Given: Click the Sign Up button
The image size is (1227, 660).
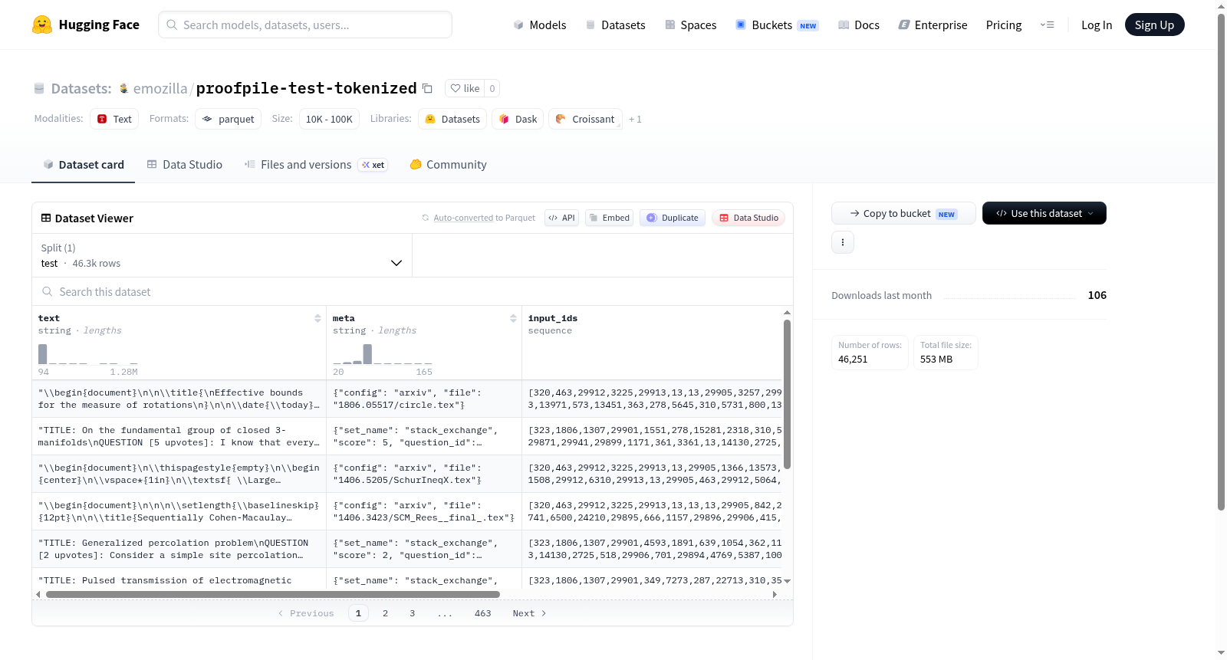Looking at the screenshot, I should [x=1154, y=25].
